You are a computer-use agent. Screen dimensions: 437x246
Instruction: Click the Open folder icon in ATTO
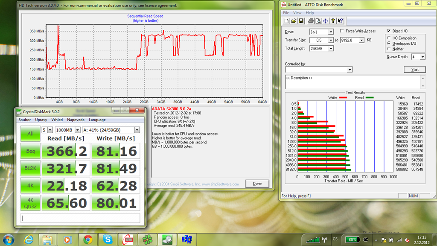point(294,21)
